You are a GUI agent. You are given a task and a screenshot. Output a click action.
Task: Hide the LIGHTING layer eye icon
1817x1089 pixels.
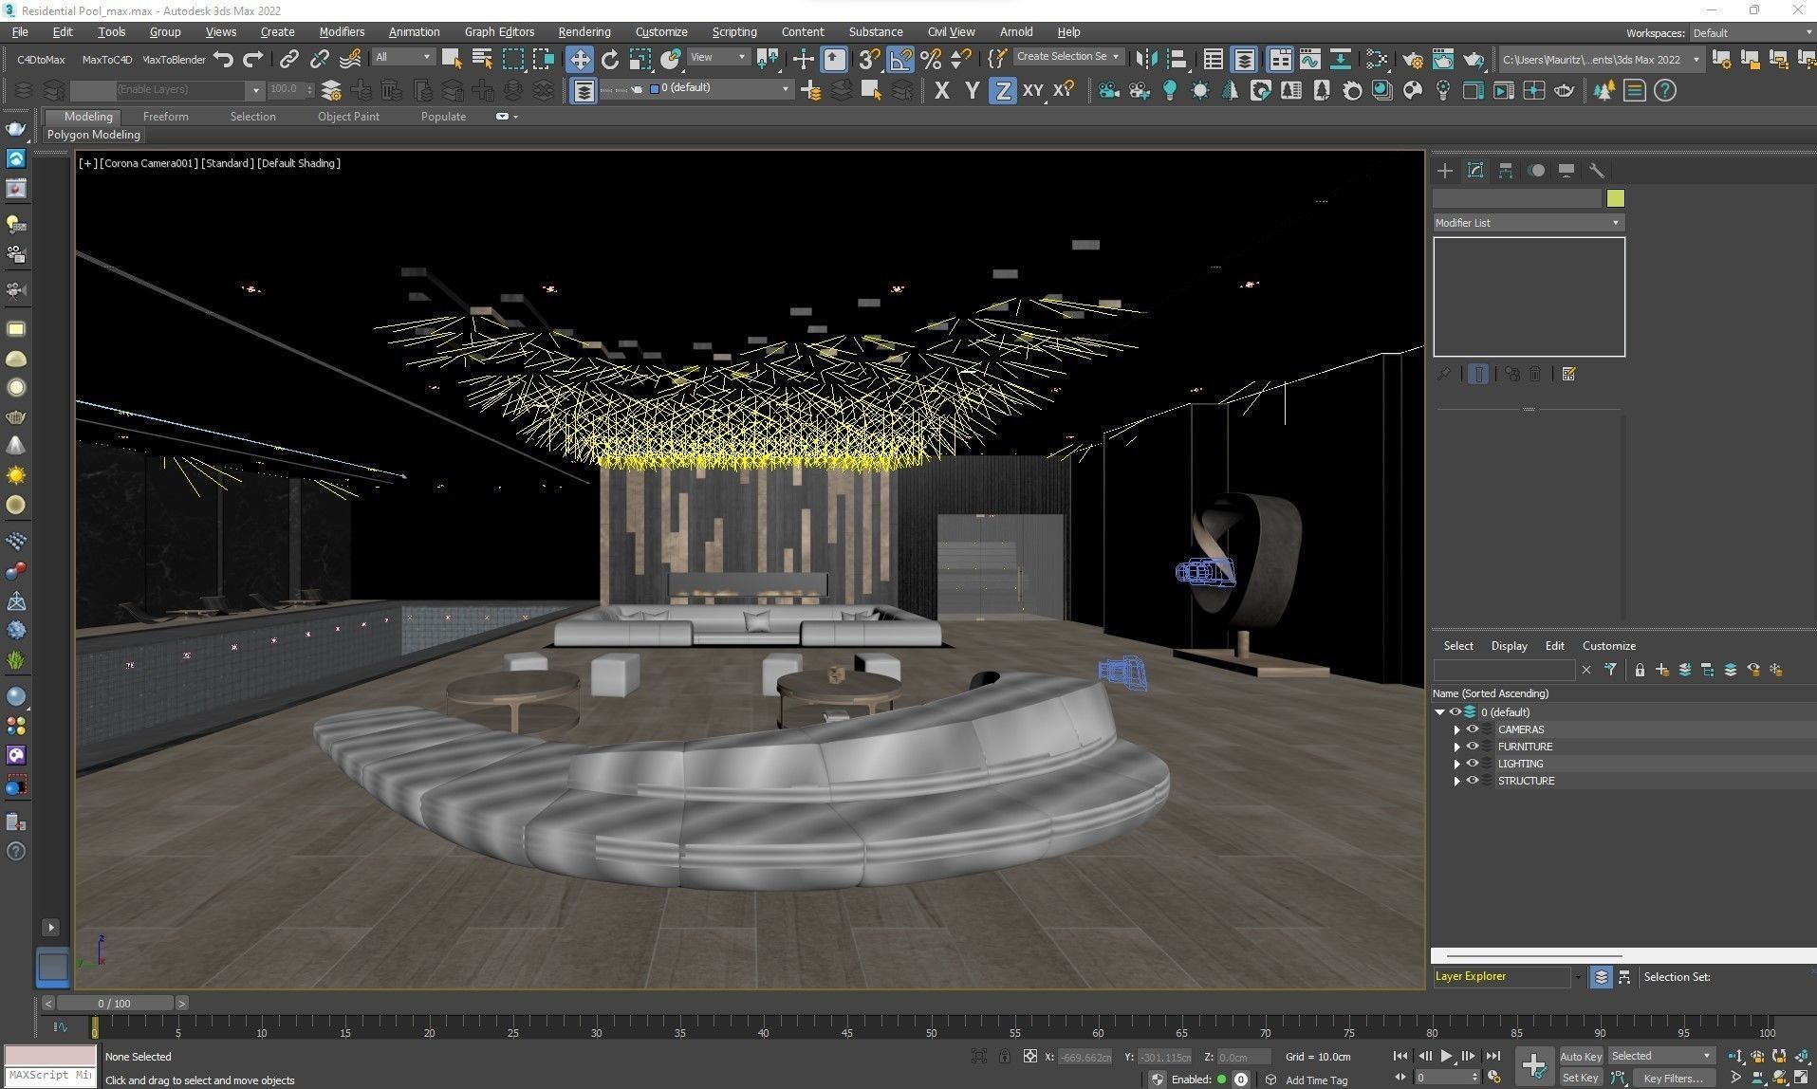[1473, 764]
